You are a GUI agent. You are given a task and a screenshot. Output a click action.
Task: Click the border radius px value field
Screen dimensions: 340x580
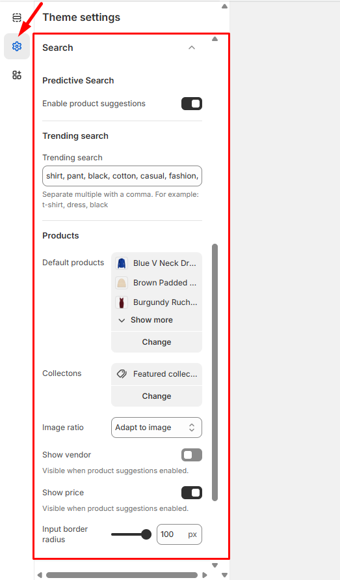pos(179,534)
